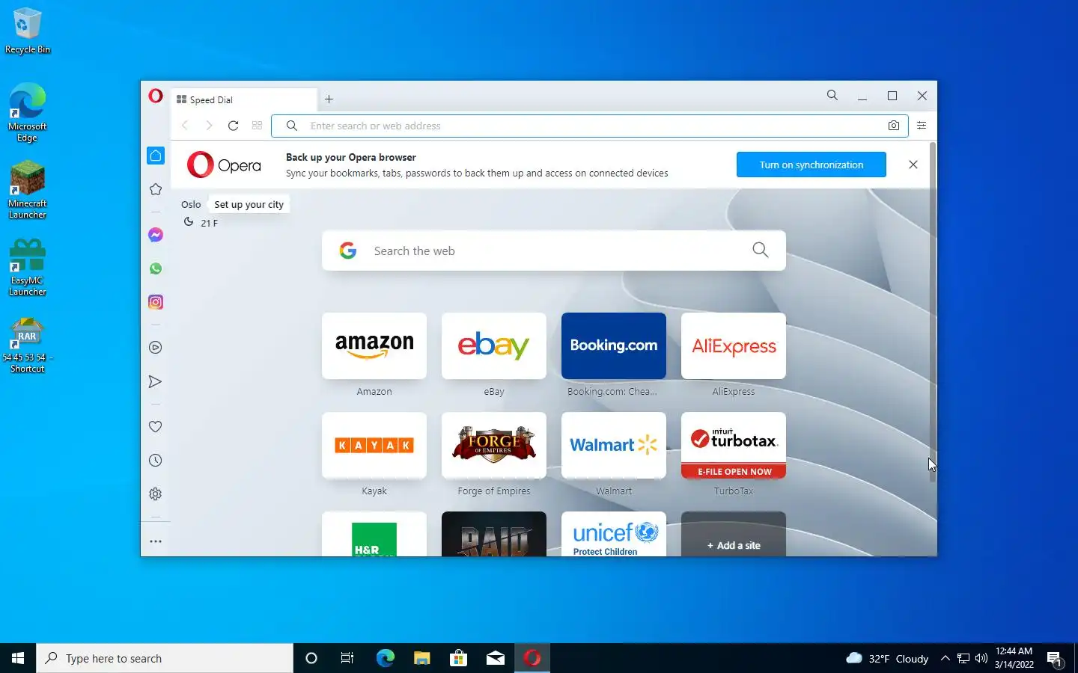Open the Easy Setup menu icon
The image size is (1078, 673).
[922, 126]
